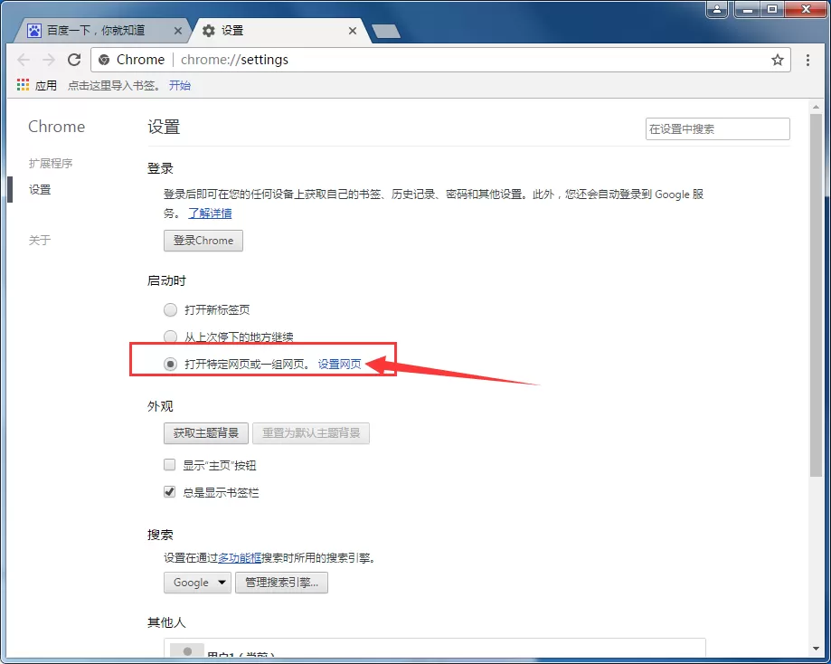Open the 设置网页 link
Viewport: 831px width, 664px height.
click(x=340, y=364)
